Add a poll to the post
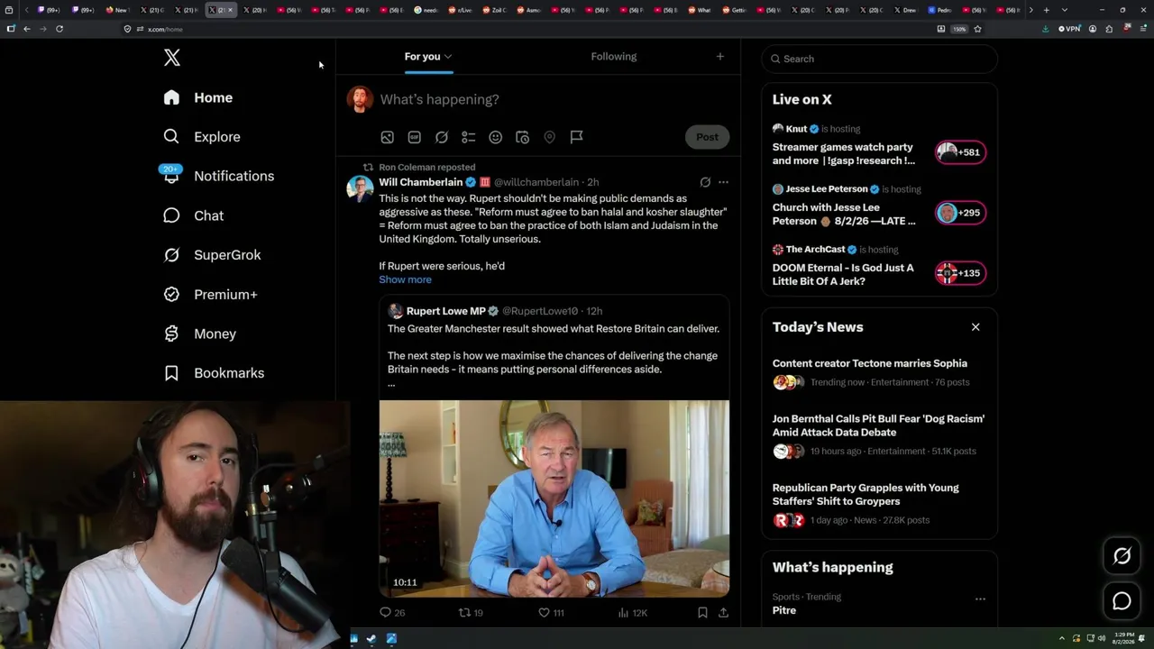 coord(468,137)
